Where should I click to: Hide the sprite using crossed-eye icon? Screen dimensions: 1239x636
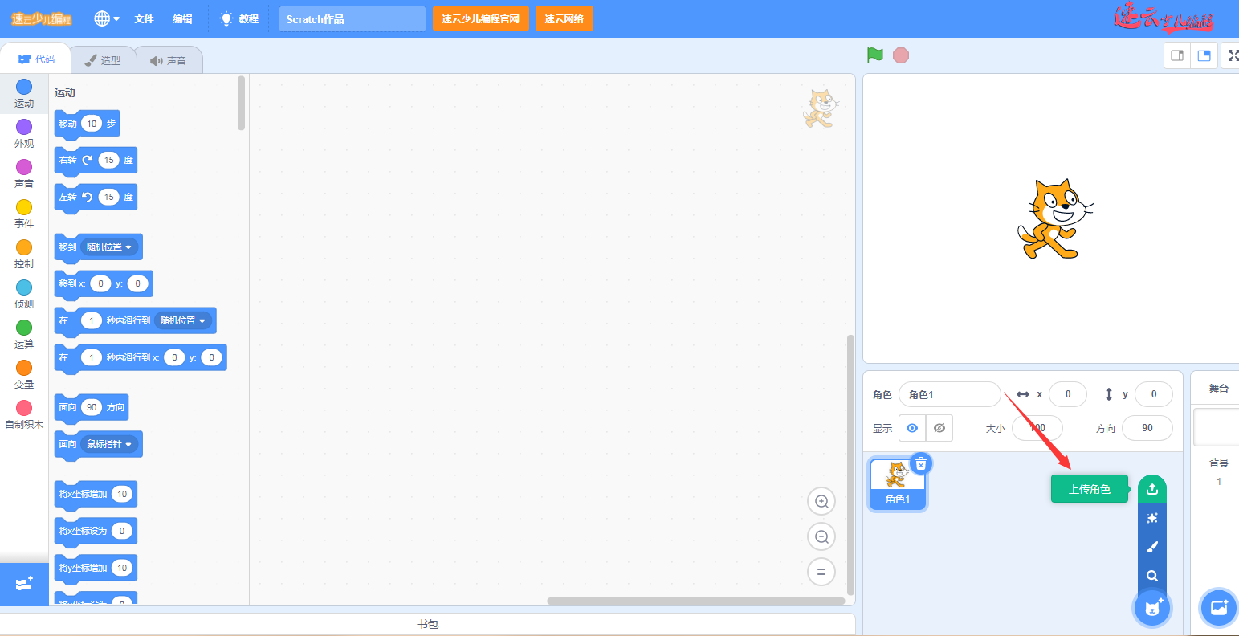(939, 428)
